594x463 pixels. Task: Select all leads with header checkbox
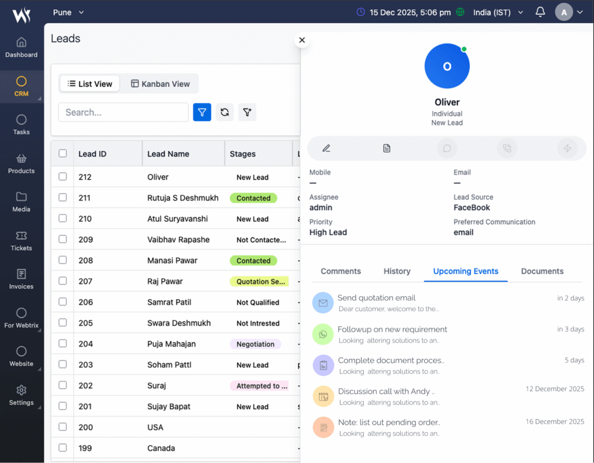63,154
